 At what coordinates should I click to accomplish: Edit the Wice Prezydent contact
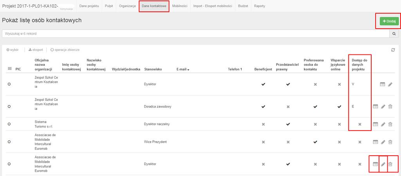pyautogui.click(x=383, y=142)
